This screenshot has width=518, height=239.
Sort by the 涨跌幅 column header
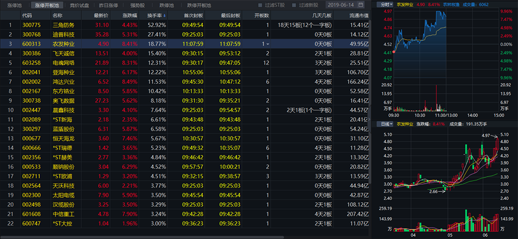(129, 16)
